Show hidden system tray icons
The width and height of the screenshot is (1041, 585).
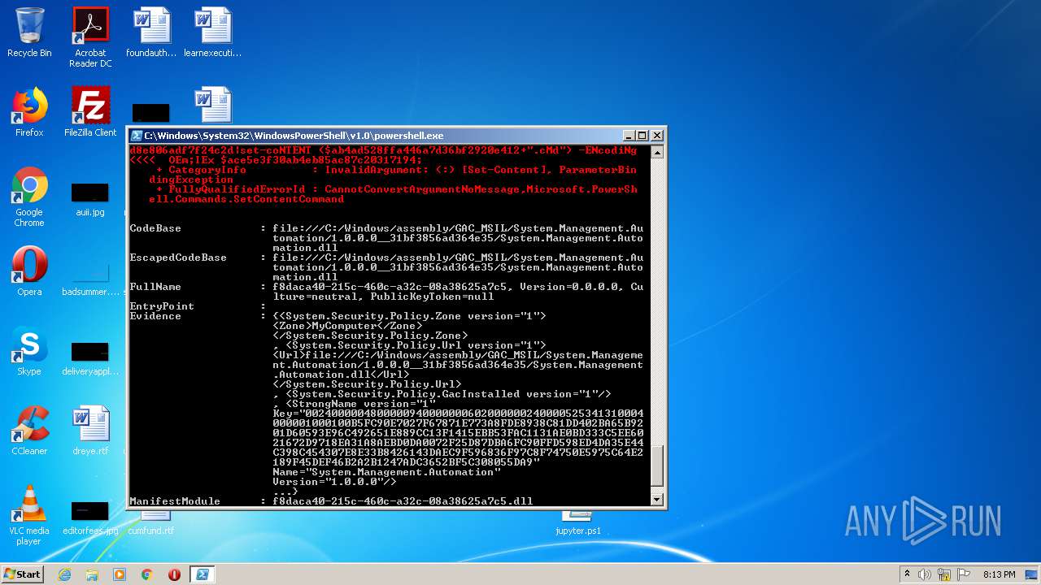907,574
